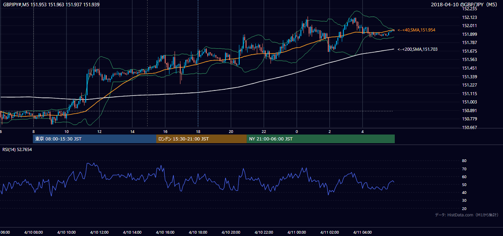Click the 4/10 18:00 time axis label
This screenshot has width=503, height=236.
coord(198,232)
